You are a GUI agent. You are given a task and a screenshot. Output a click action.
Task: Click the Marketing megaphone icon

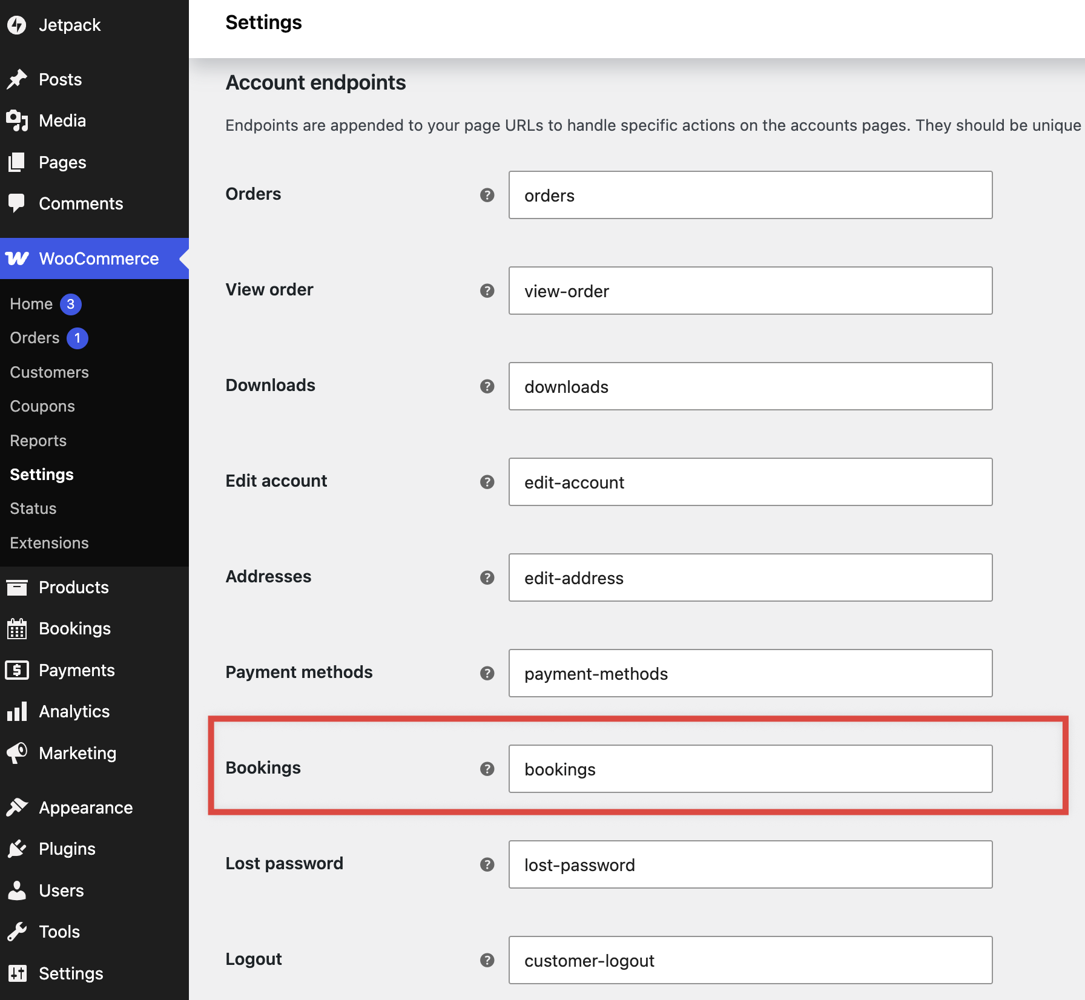[x=17, y=753]
